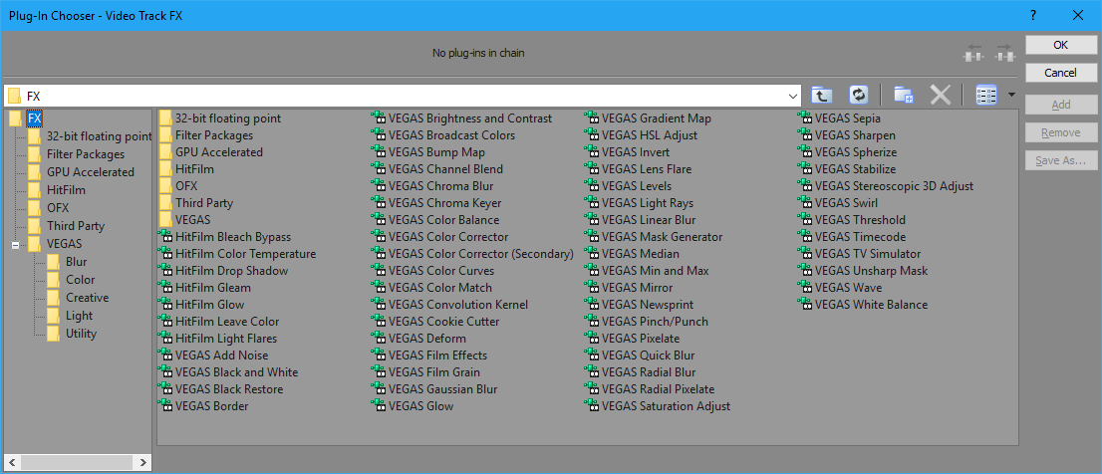Select VEGAS Stereoscopic 3D Adjust plug-in

[886, 186]
